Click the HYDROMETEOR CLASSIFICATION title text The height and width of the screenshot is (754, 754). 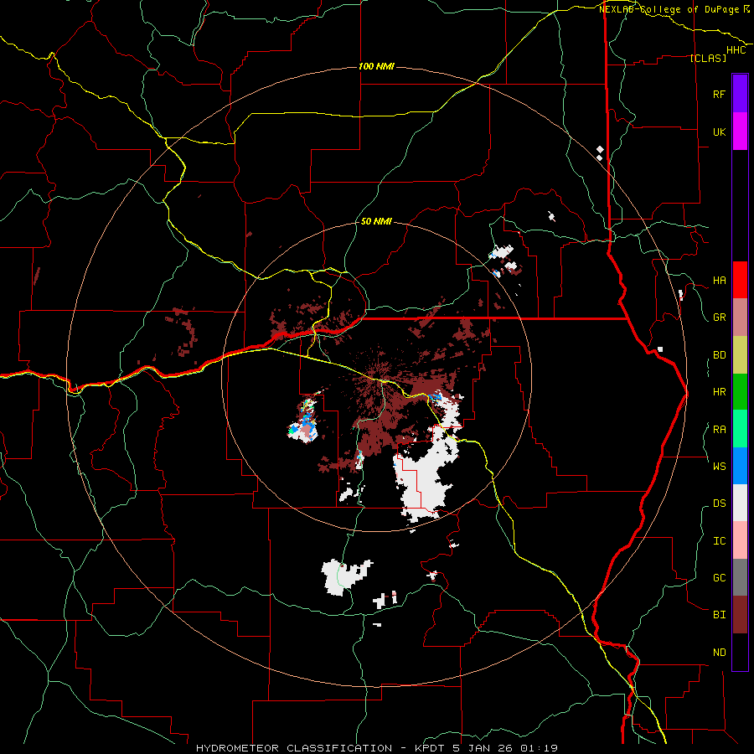point(294,748)
